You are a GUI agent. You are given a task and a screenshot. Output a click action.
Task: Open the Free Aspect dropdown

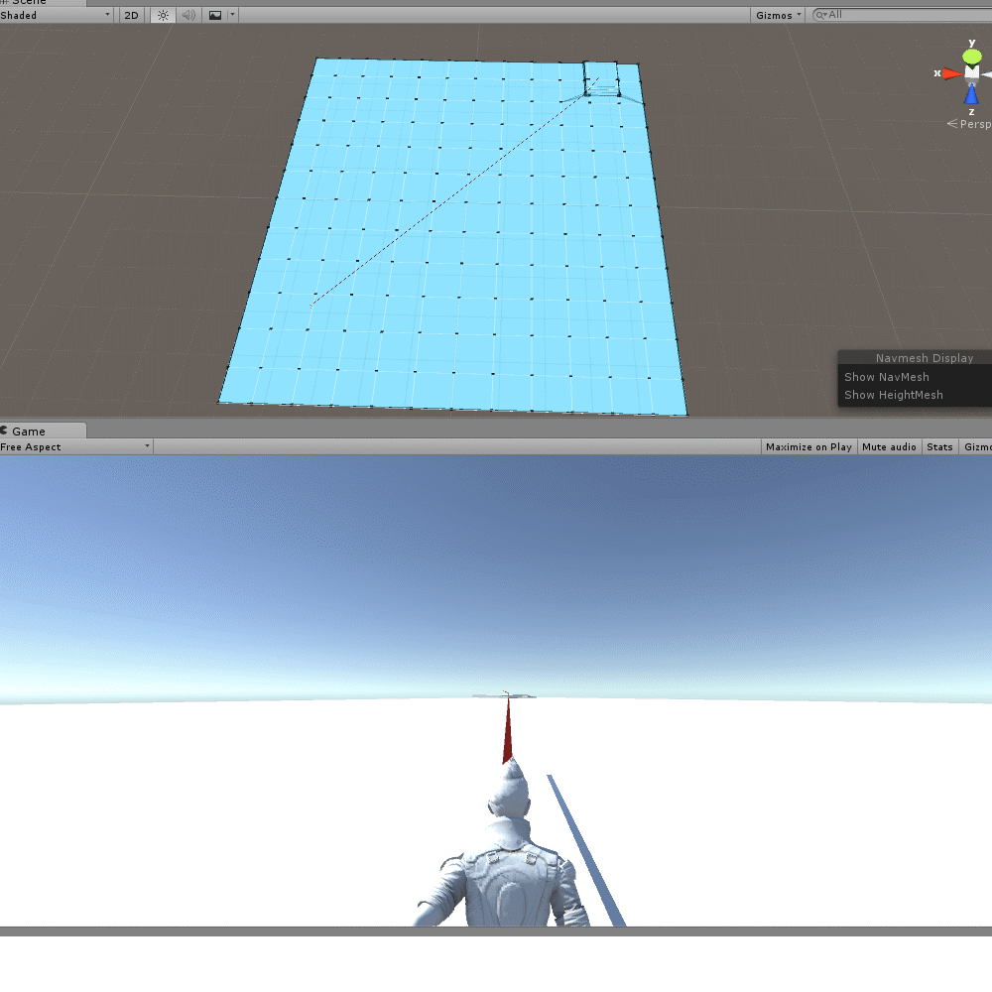tap(76, 446)
